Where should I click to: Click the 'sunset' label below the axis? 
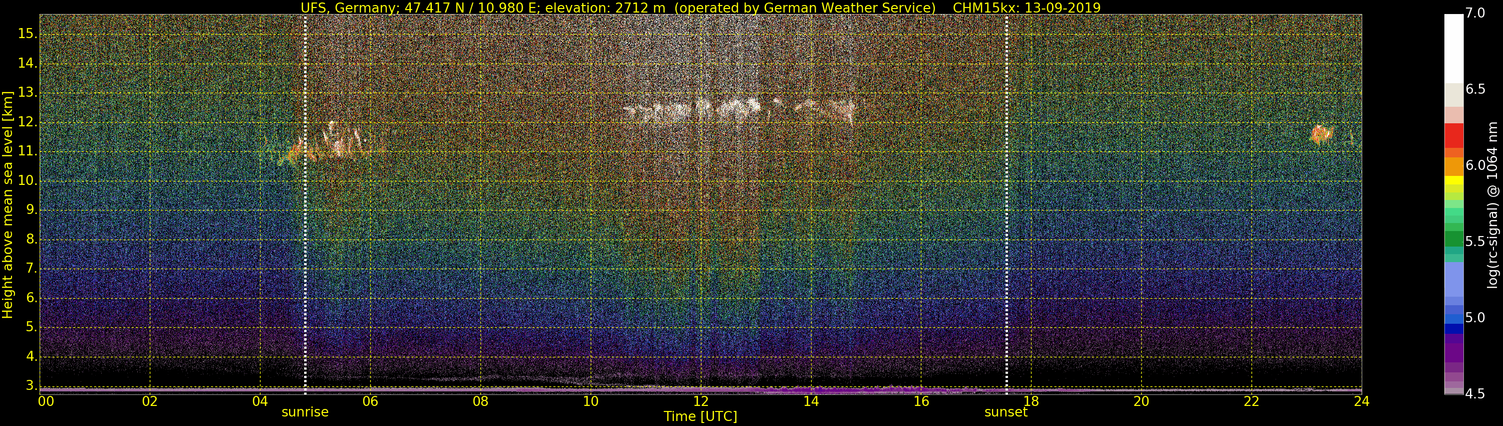coord(1006,412)
